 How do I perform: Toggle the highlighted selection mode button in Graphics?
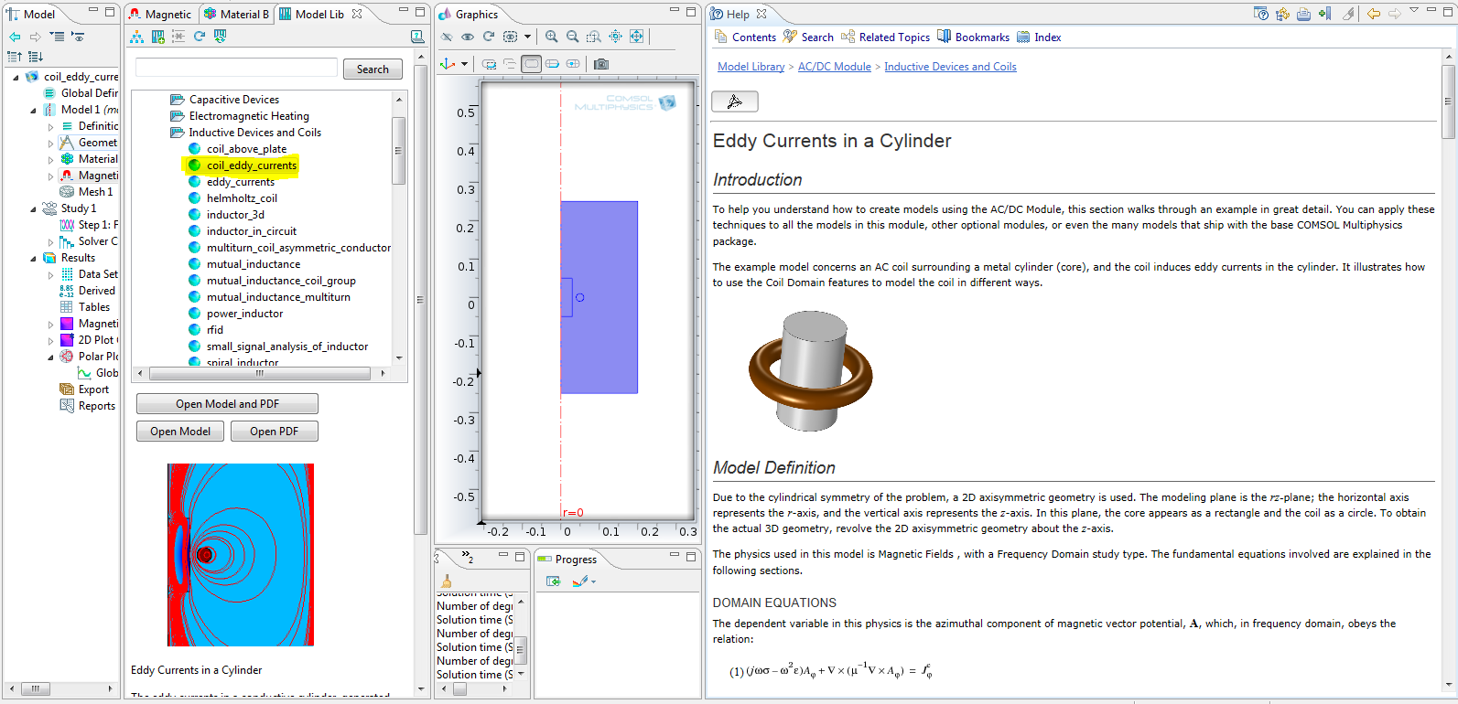click(x=531, y=64)
